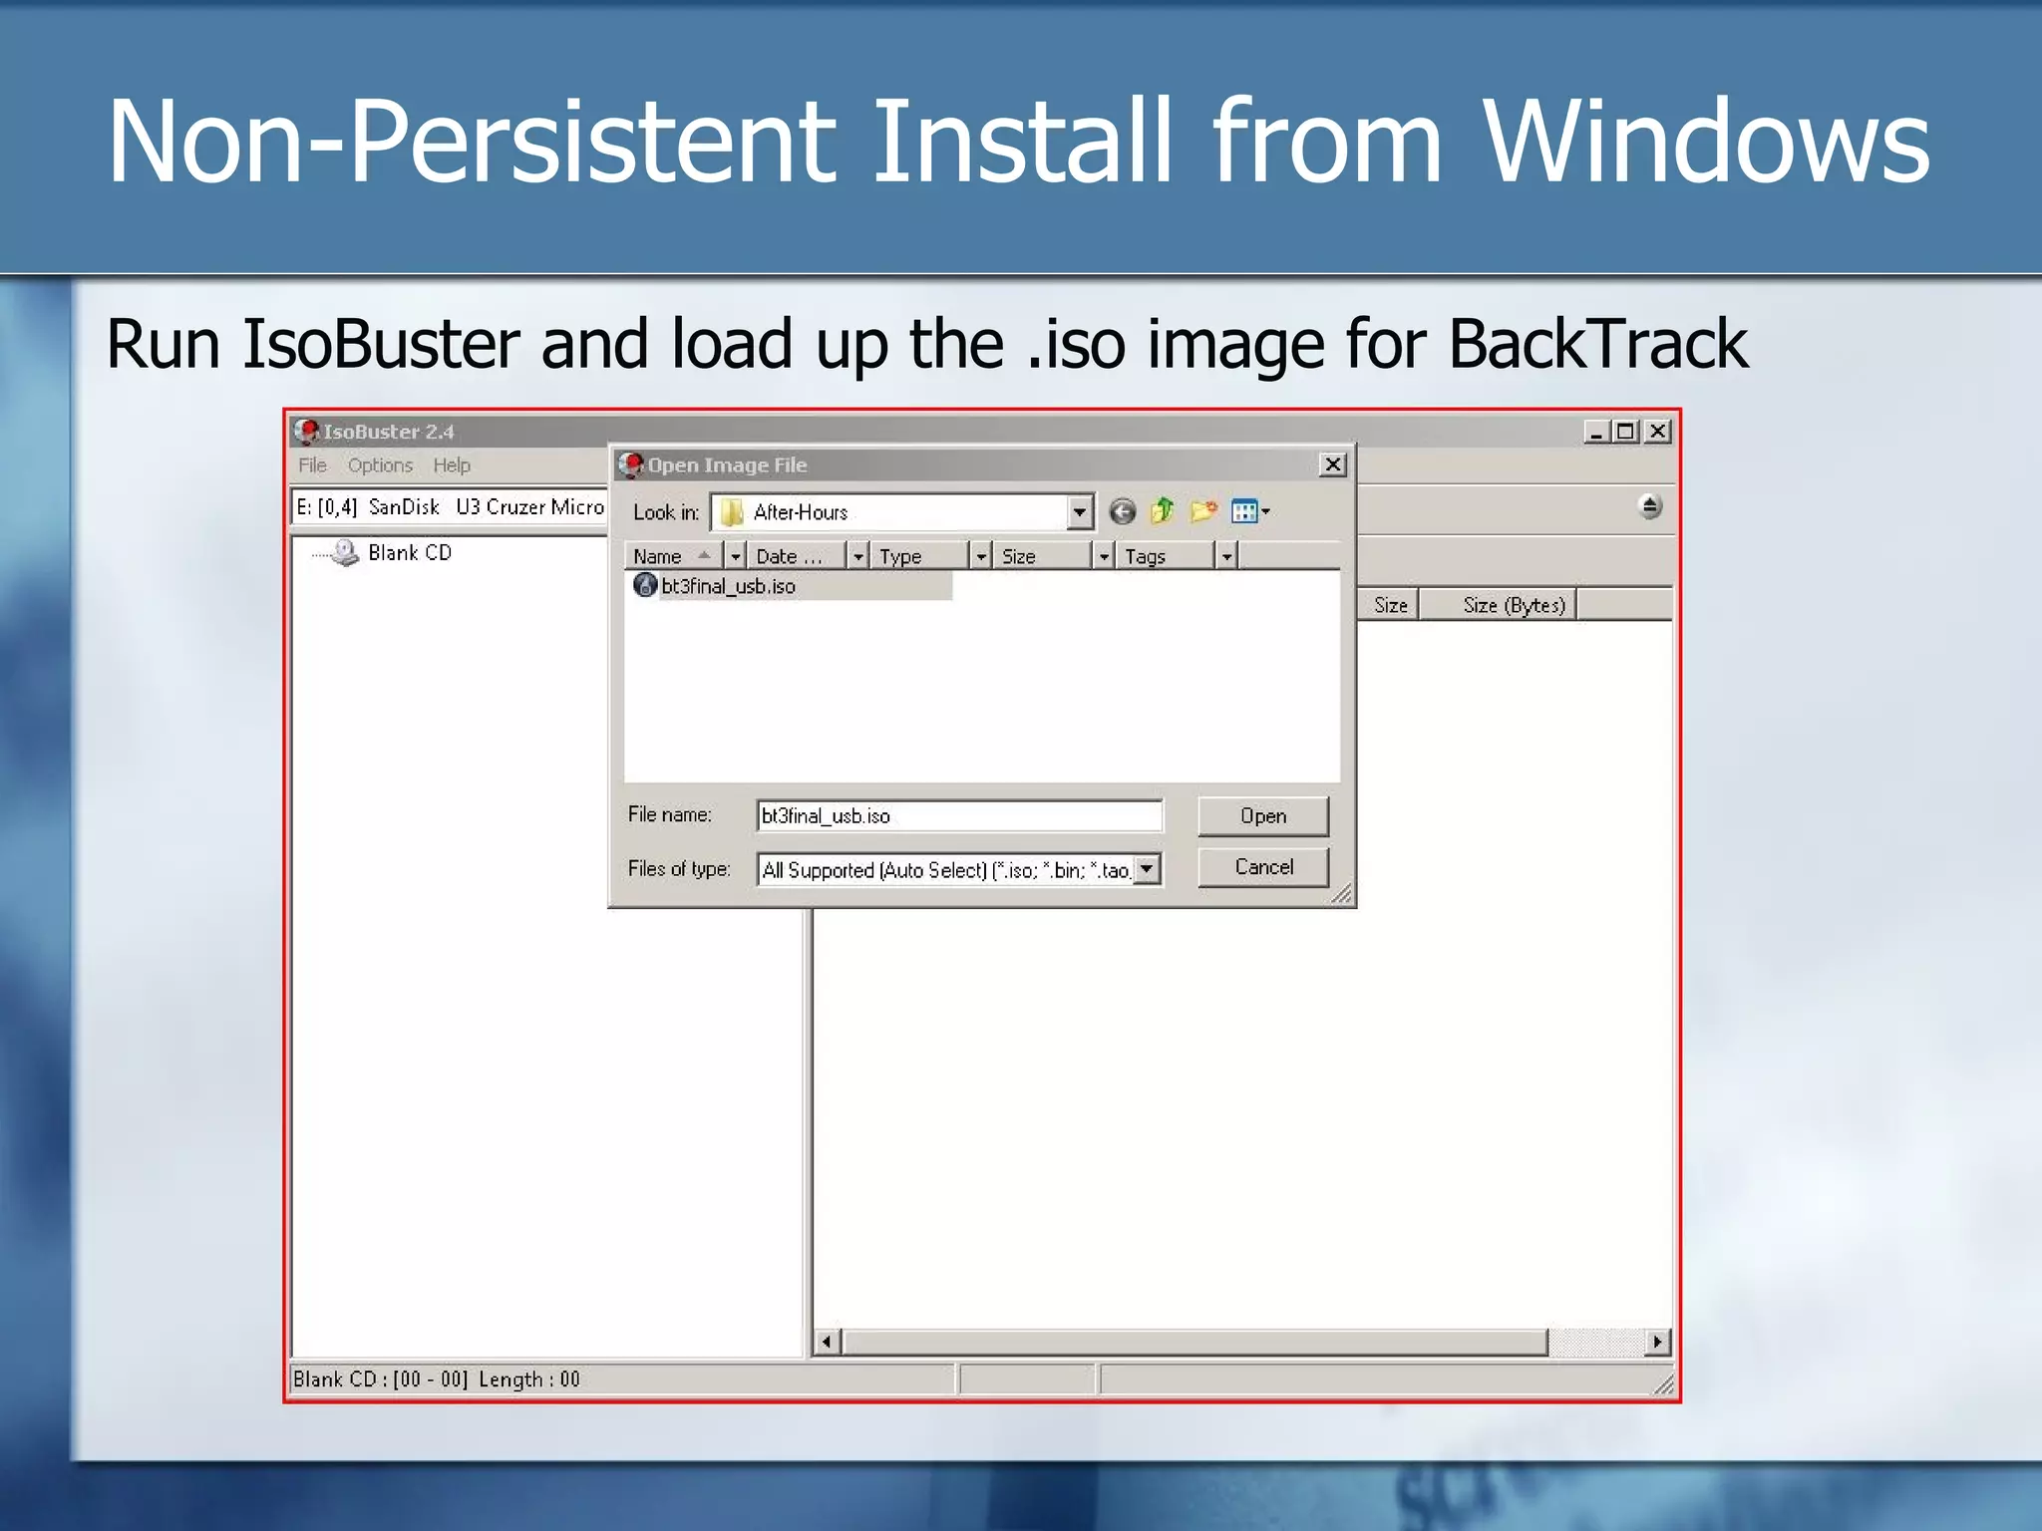2042x1531 pixels.
Task: Select the bt3final_usb.iso file icon
Action: 645,586
